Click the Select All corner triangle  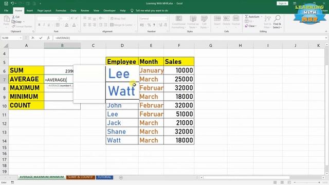[x=6, y=46]
